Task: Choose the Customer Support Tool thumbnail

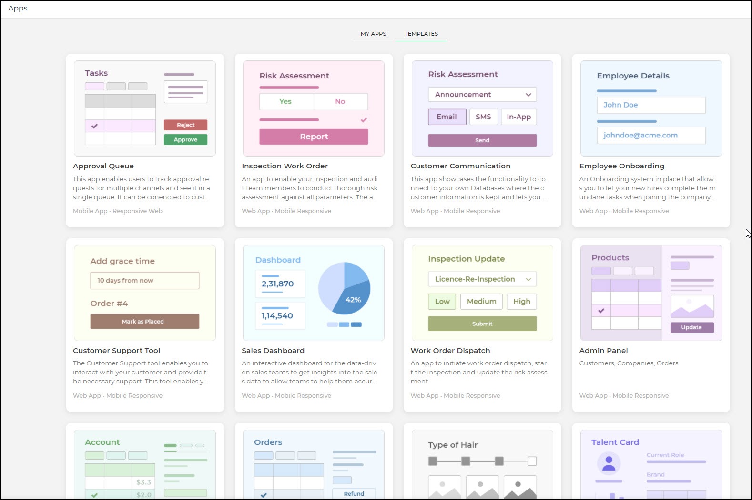Action: (x=145, y=293)
